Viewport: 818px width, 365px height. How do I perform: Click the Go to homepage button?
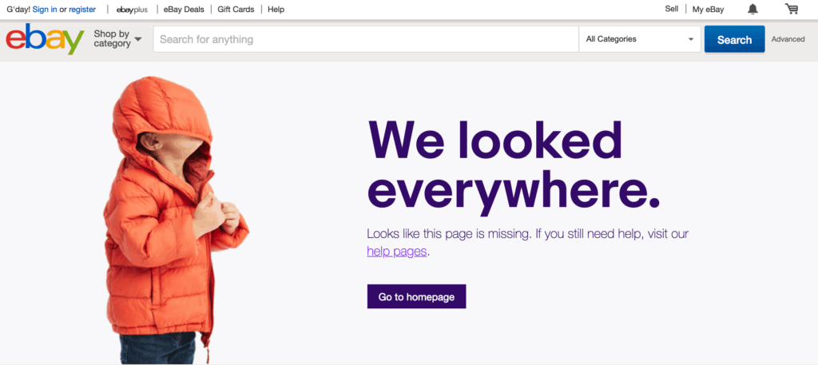pos(416,296)
